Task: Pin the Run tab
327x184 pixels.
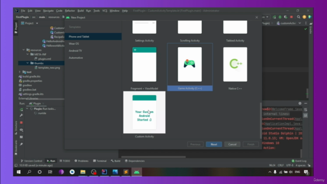Action: [21, 144]
